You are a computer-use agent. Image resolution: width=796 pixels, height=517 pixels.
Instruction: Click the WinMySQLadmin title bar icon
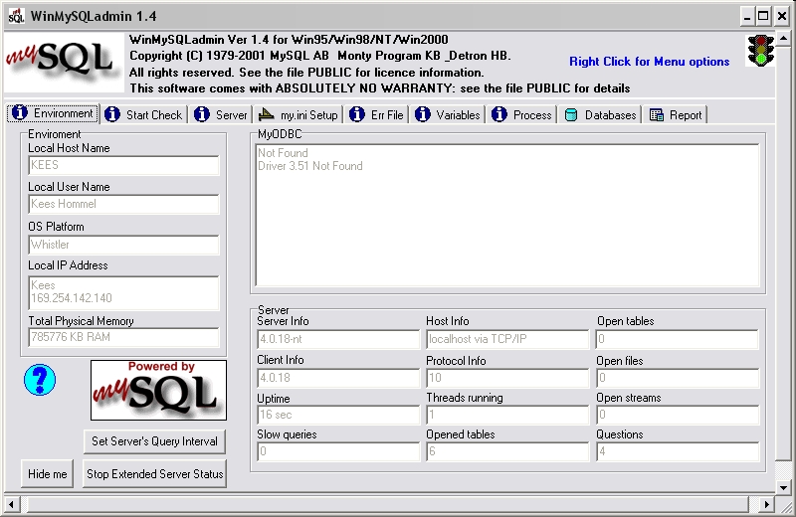pos(16,16)
